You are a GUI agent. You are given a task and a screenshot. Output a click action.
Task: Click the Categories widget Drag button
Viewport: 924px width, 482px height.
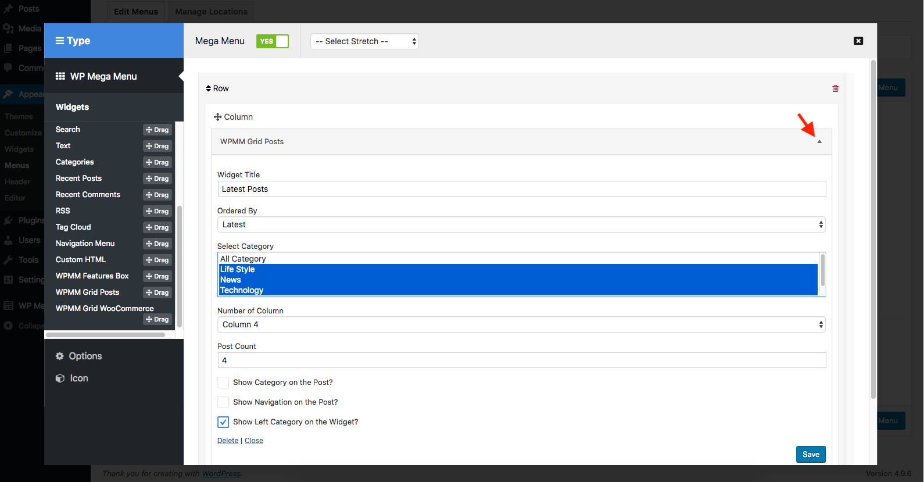pyautogui.click(x=157, y=162)
